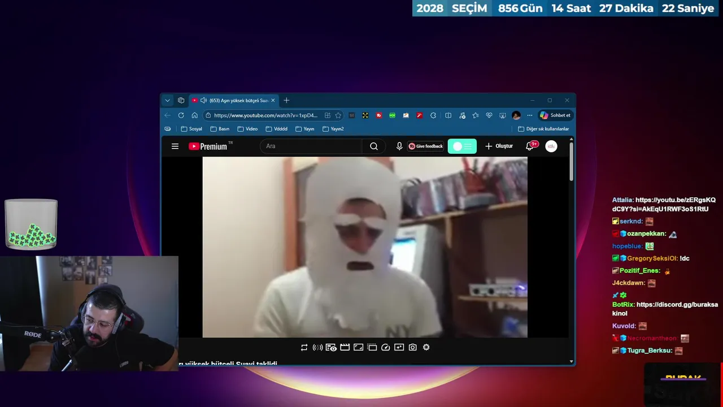Open a new browser tab
Screen dimensions: 723x407
click(286, 101)
